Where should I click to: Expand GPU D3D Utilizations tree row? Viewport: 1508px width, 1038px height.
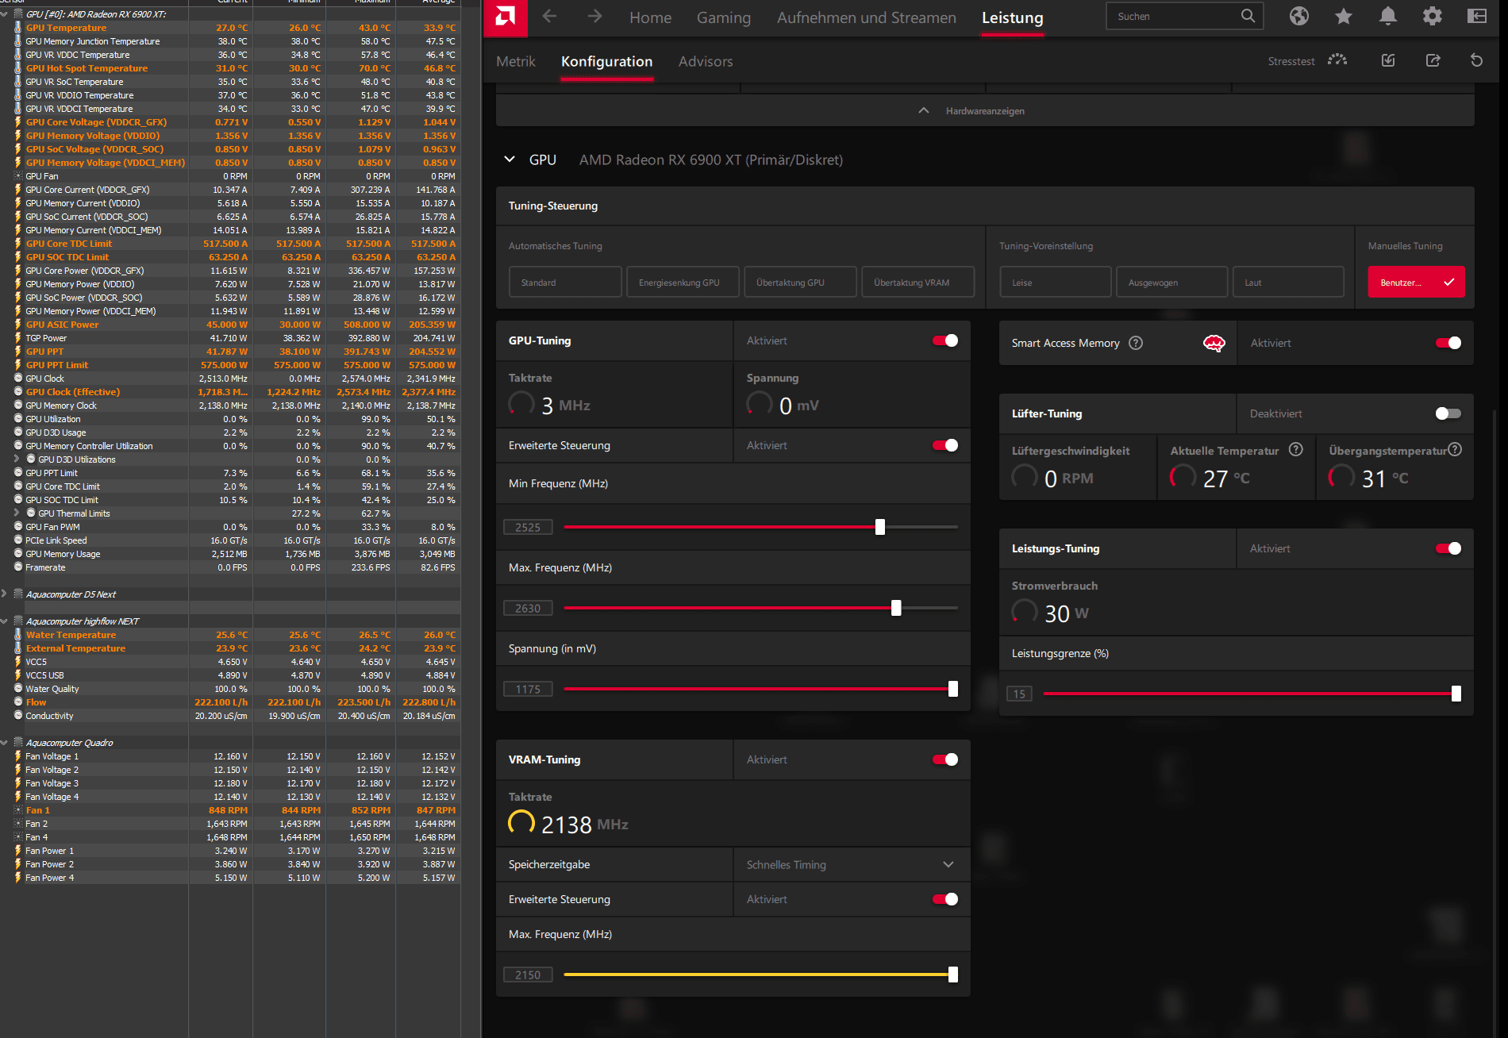tap(17, 459)
